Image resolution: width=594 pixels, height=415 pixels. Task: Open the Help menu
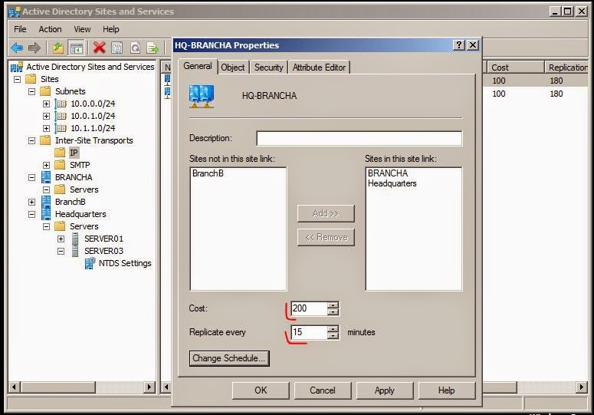[x=110, y=29]
